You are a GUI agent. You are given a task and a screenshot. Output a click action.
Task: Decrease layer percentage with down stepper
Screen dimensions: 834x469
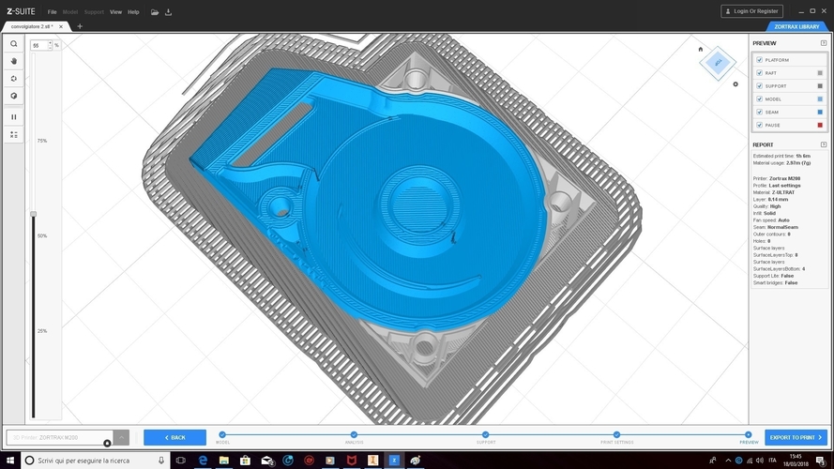[x=50, y=48]
